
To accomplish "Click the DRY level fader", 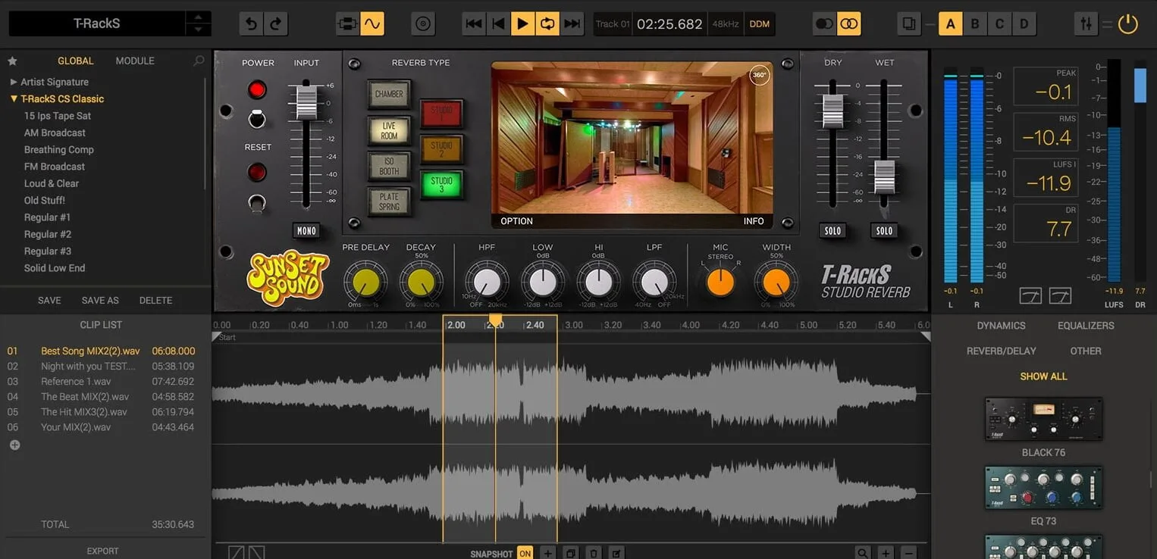I will pos(832,111).
